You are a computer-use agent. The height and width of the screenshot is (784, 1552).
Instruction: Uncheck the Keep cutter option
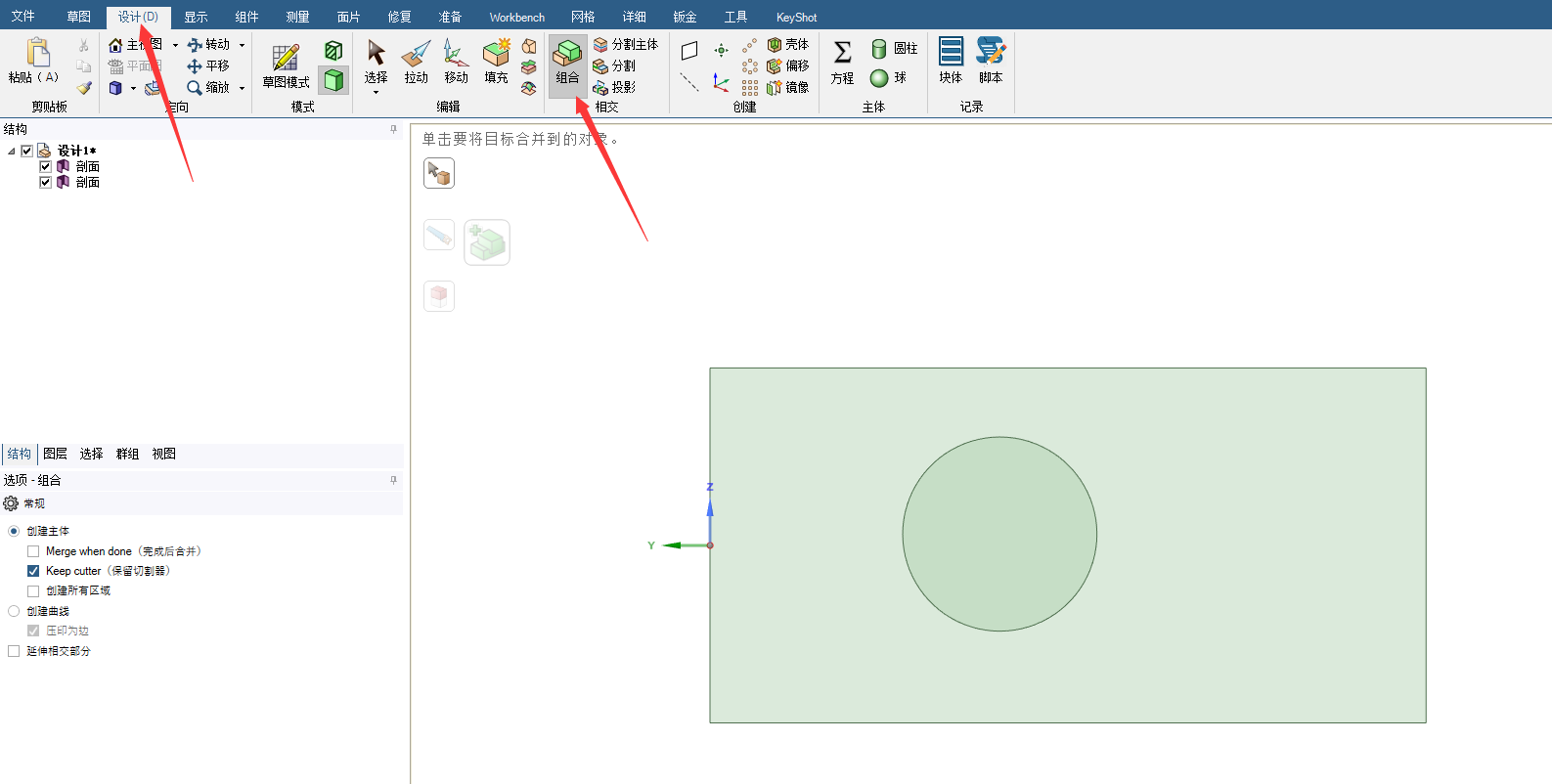[x=33, y=571]
